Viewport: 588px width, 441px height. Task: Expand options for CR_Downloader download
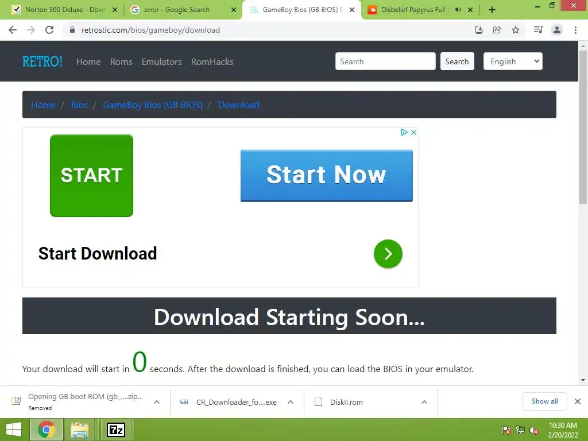coord(290,402)
